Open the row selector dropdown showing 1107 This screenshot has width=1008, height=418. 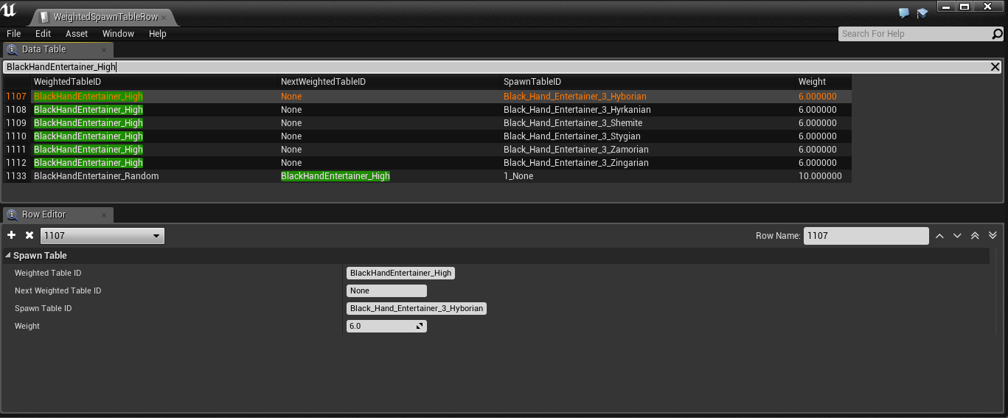click(102, 236)
